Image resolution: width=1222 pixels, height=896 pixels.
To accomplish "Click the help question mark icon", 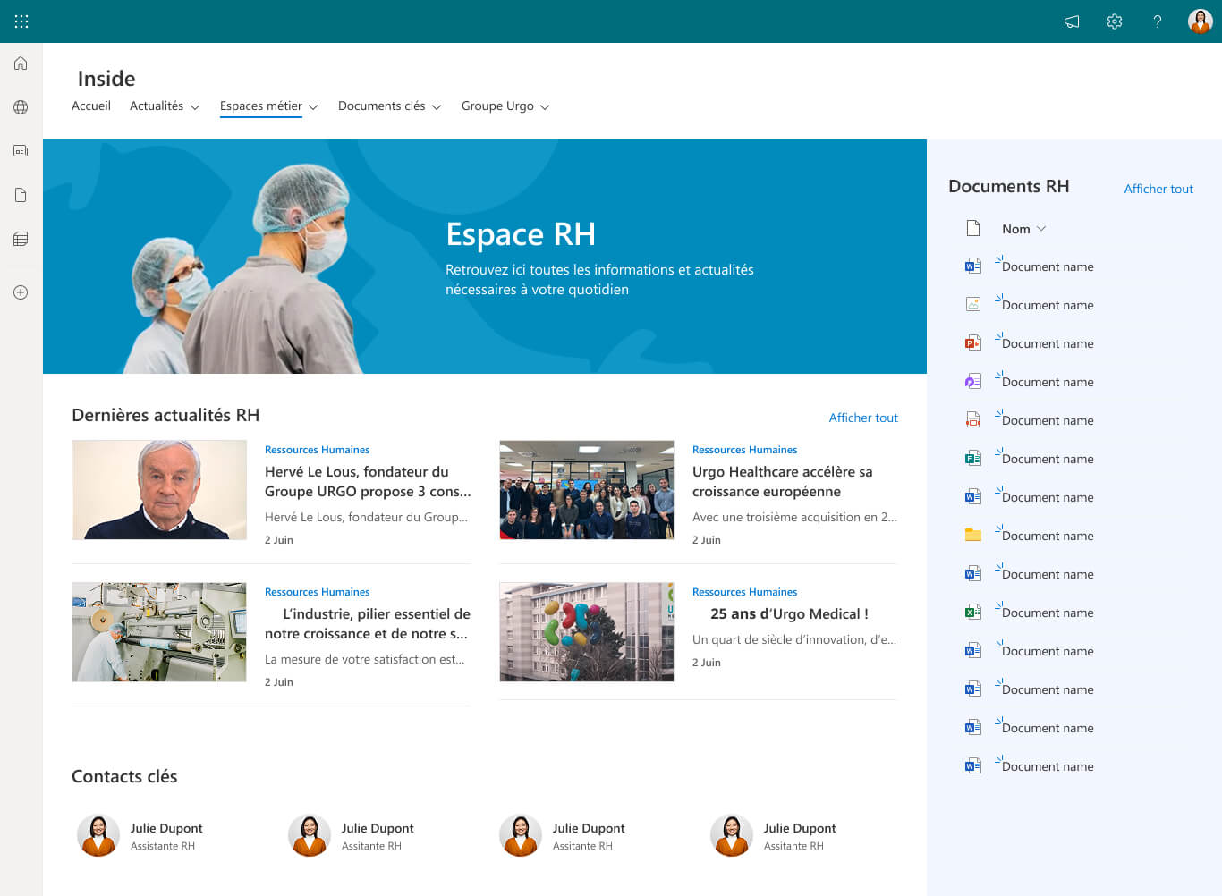I will tap(1158, 21).
